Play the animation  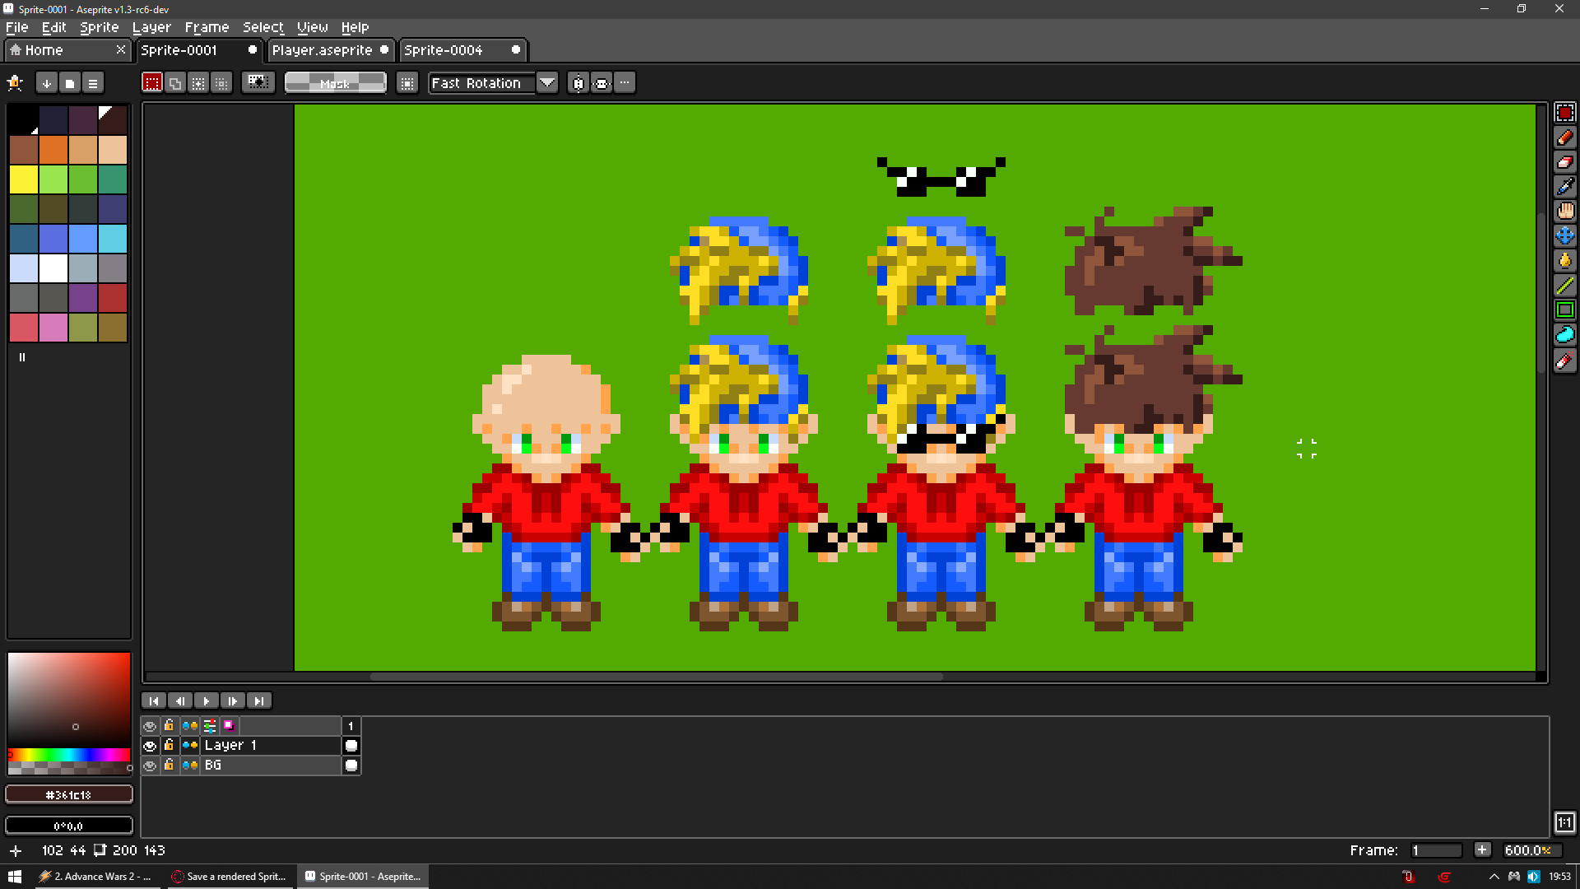coord(206,701)
